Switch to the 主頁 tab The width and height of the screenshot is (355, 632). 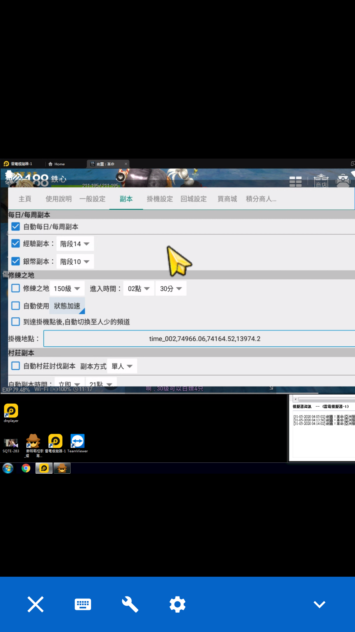click(25, 199)
